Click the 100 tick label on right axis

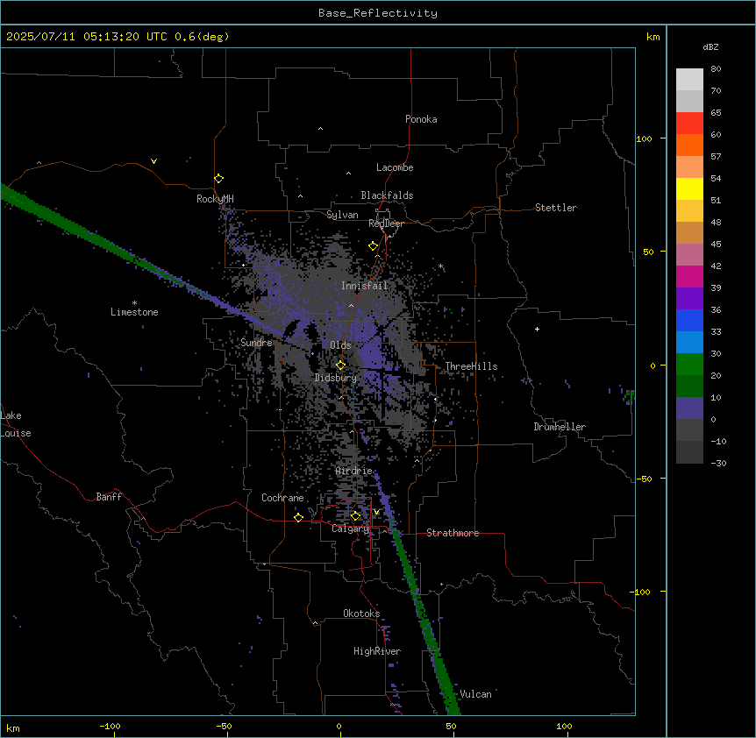[644, 138]
